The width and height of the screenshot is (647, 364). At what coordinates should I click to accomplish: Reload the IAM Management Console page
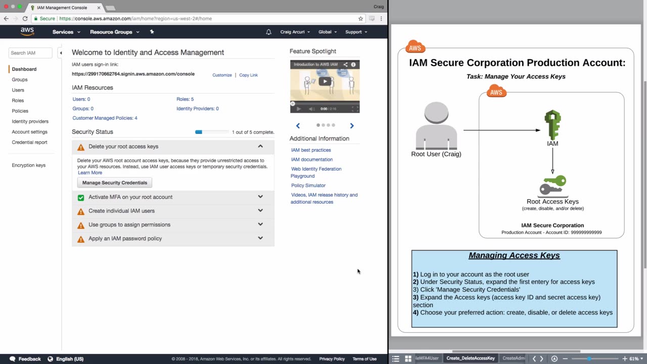click(x=25, y=19)
